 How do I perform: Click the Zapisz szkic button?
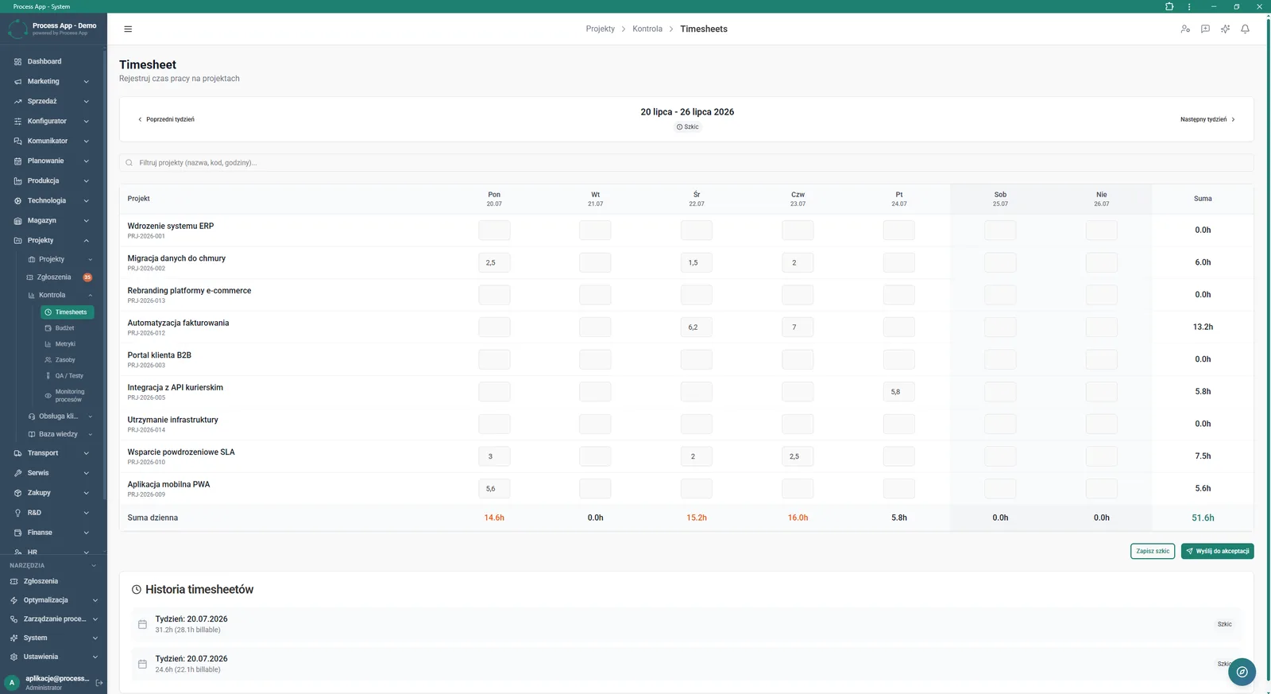pos(1153,551)
